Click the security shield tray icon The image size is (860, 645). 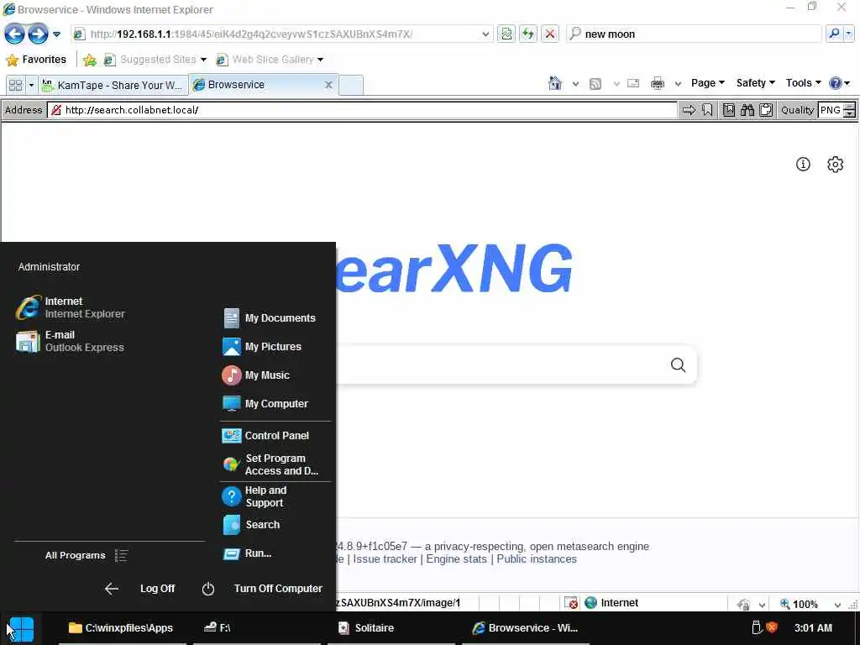click(x=772, y=627)
